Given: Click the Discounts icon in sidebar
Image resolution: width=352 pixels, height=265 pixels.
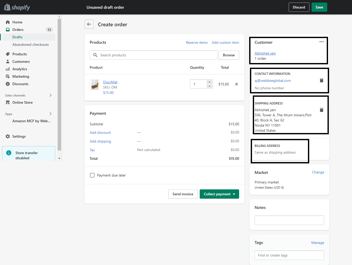Looking at the screenshot, I should point(8,84).
